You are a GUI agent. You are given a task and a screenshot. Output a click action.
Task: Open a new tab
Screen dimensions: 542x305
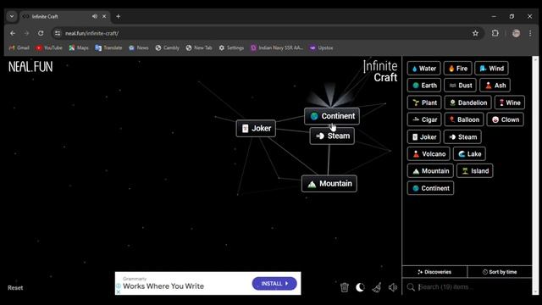[x=119, y=16]
